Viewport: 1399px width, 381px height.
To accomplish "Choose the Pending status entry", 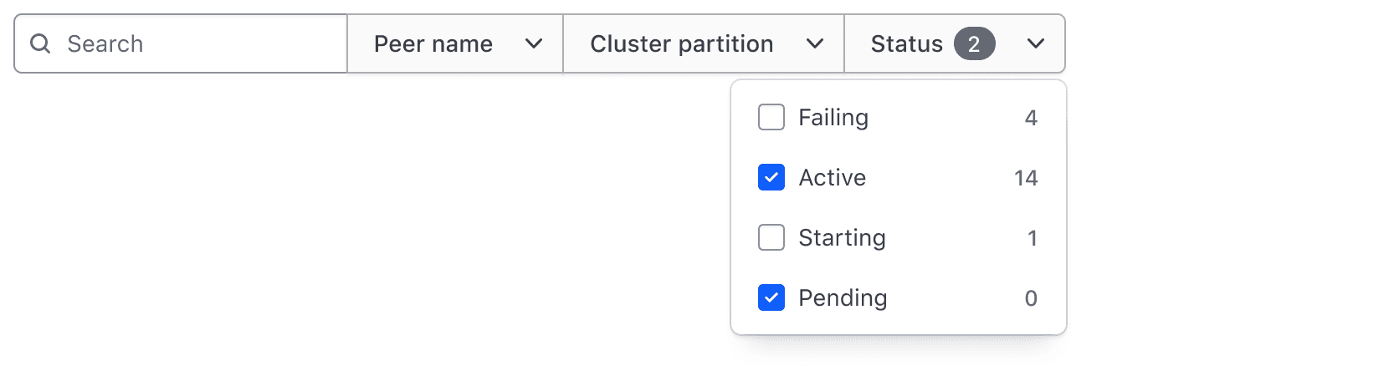I will pyautogui.click(x=899, y=297).
